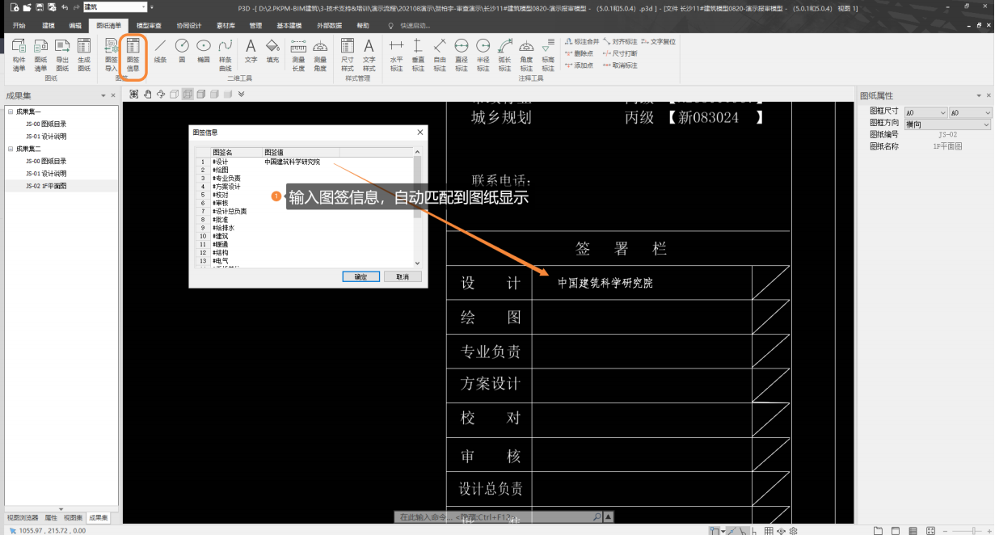Select the 线条 line drawing tool
This screenshot has width=995, height=535.
[x=160, y=51]
